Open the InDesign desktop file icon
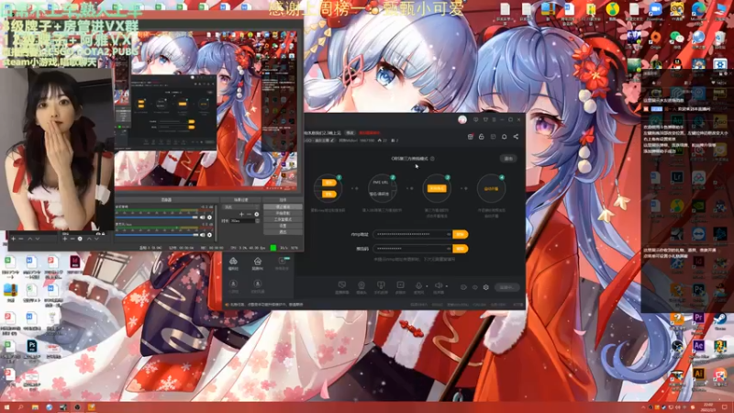The image size is (734, 413). (x=74, y=262)
